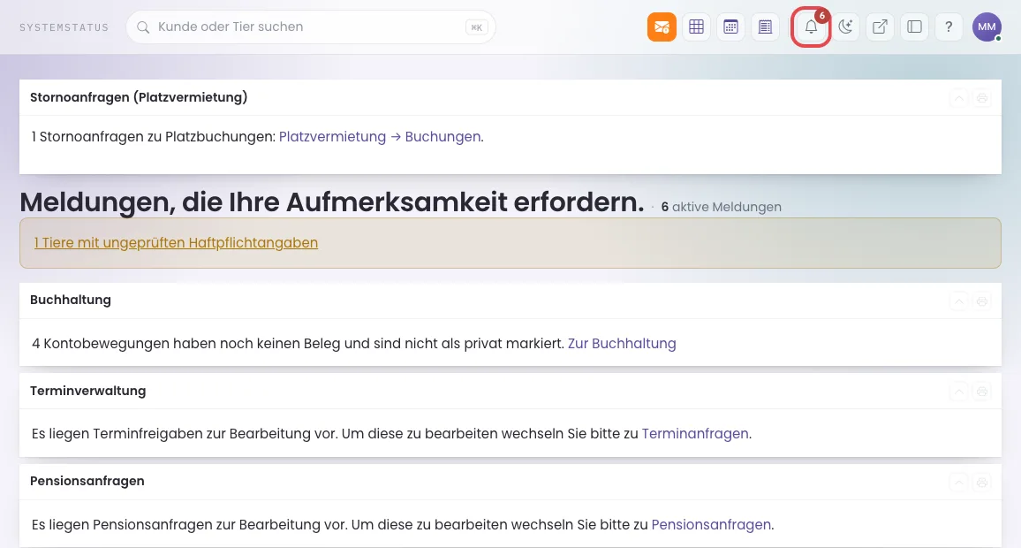The height and width of the screenshot is (548, 1021).
Task: Click the 'Buchhaltung' card title
Action: (x=71, y=300)
